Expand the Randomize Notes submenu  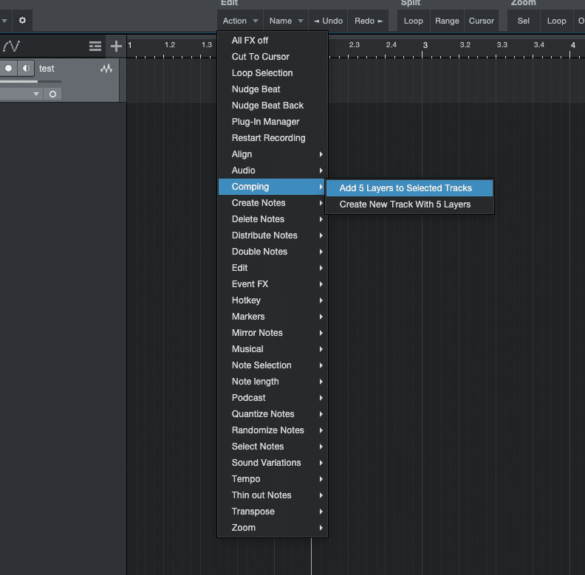273,430
